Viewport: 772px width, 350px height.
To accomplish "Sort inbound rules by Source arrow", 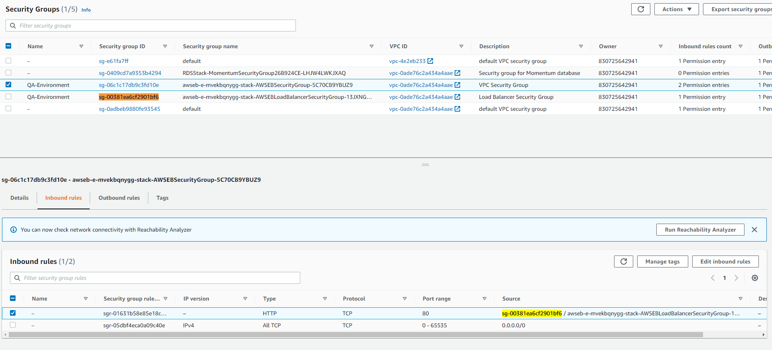I will [740, 299].
